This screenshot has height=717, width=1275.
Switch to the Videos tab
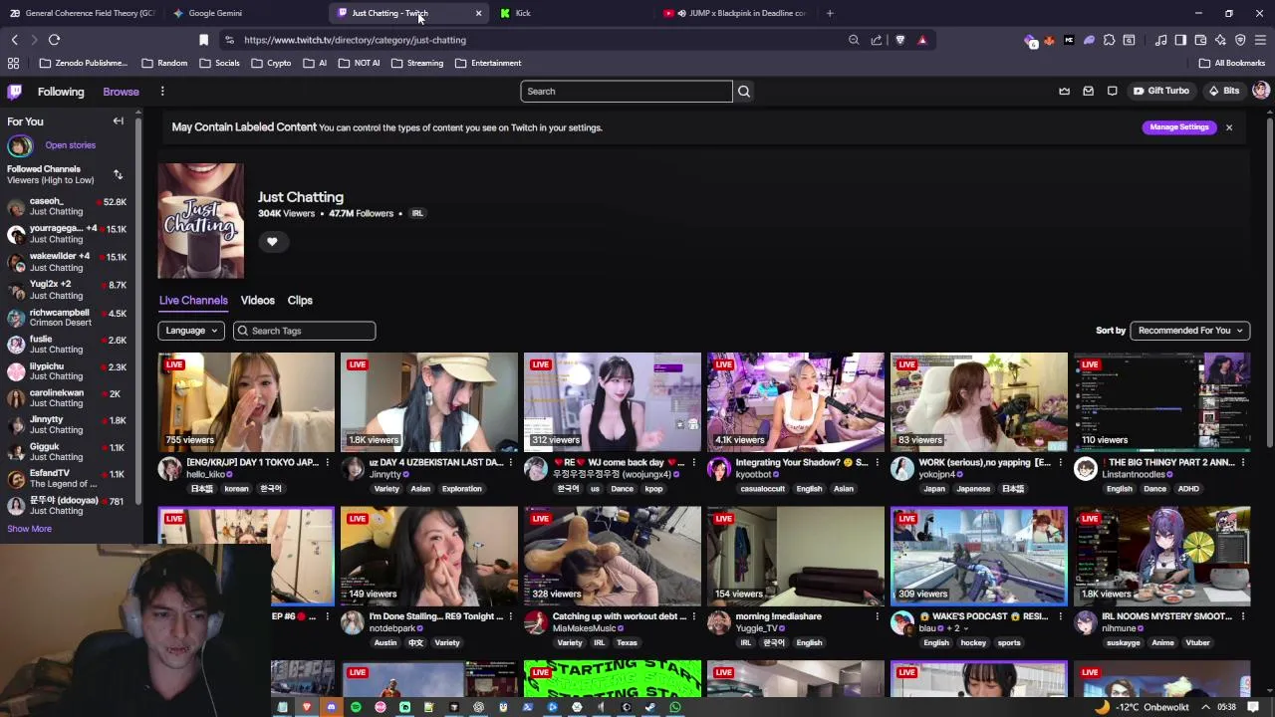[257, 300]
